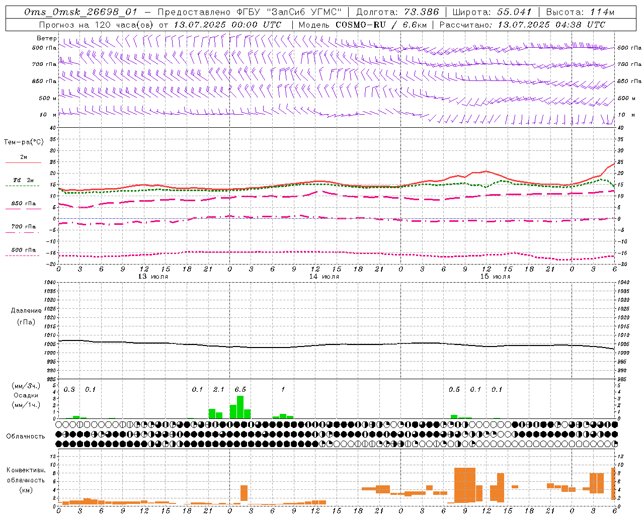Viewport: 644px width, 515px height.
Task: Click the 6.5 precipitation total value
Action: [x=240, y=389]
